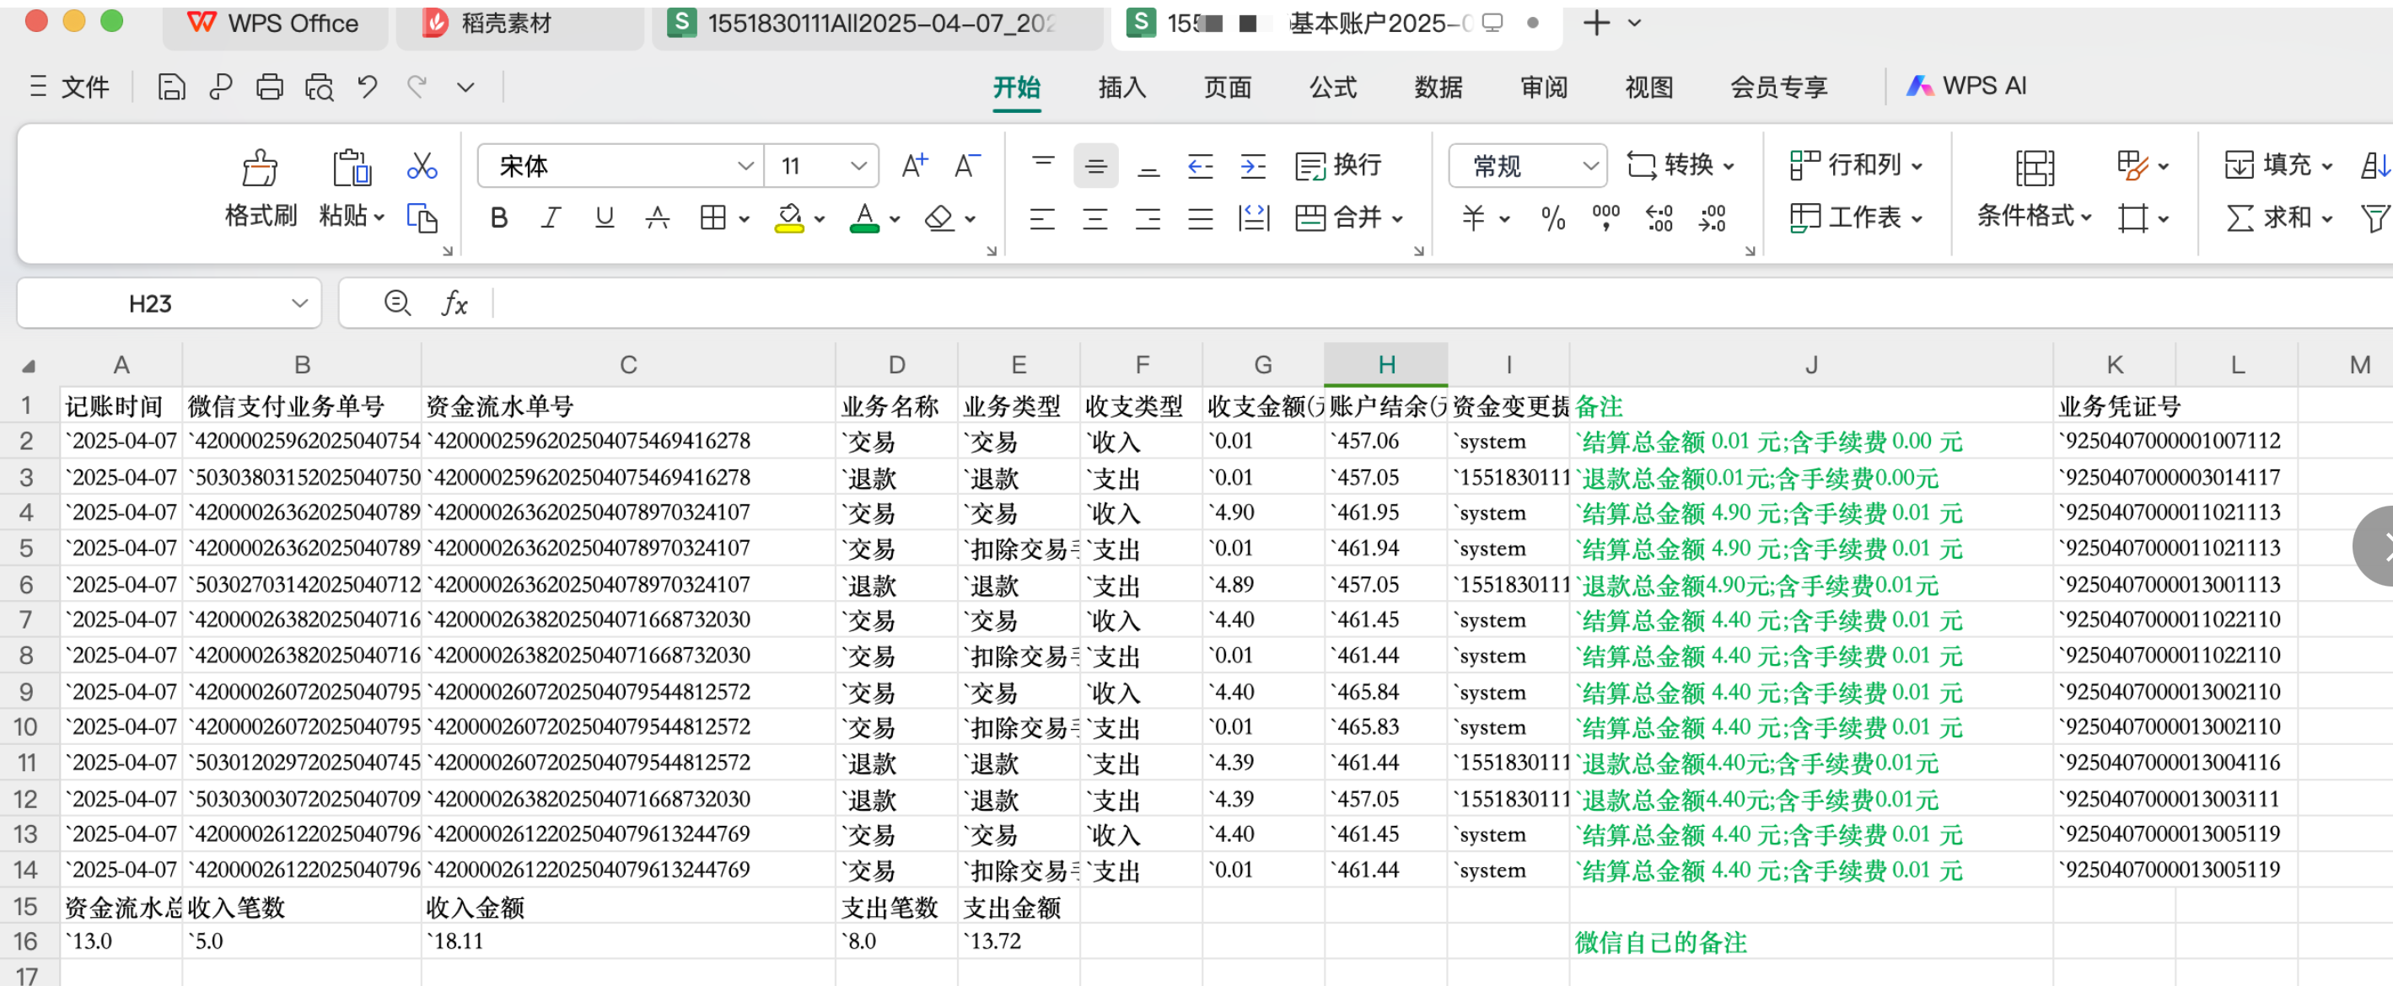Toggle underline formatting
This screenshot has height=986, width=2393.
click(x=604, y=219)
